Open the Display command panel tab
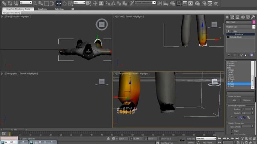The height and width of the screenshot is (144, 257). point(248,17)
